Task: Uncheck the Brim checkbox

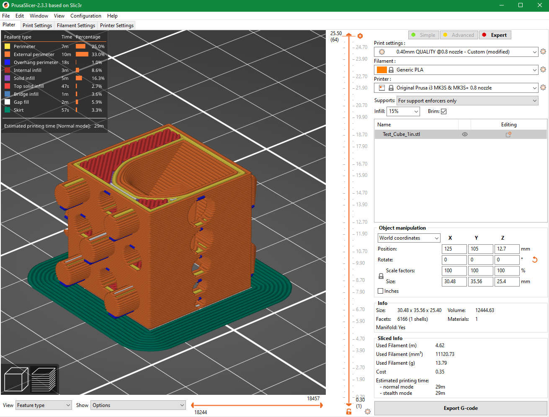Action: point(444,111)
